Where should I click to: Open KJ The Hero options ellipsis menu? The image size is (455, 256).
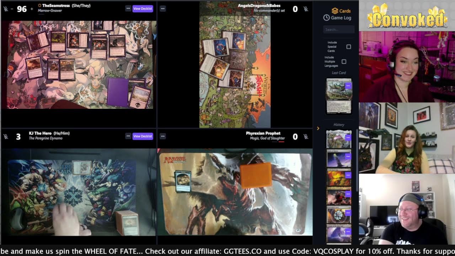(x=128, y=136)
